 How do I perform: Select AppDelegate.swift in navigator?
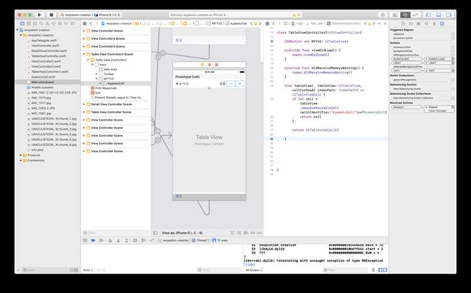(44, 40)
